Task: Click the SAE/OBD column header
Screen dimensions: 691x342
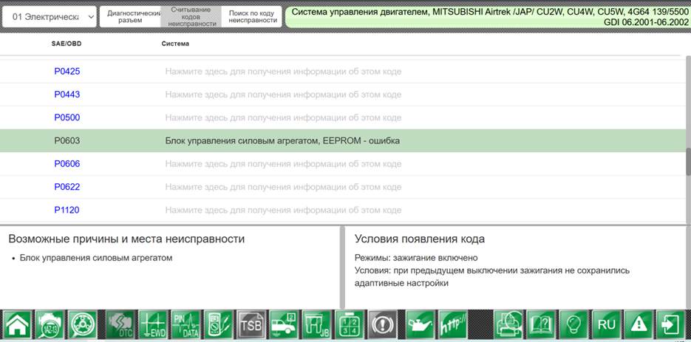Action: pyautogui.click(x=67, y=44)
